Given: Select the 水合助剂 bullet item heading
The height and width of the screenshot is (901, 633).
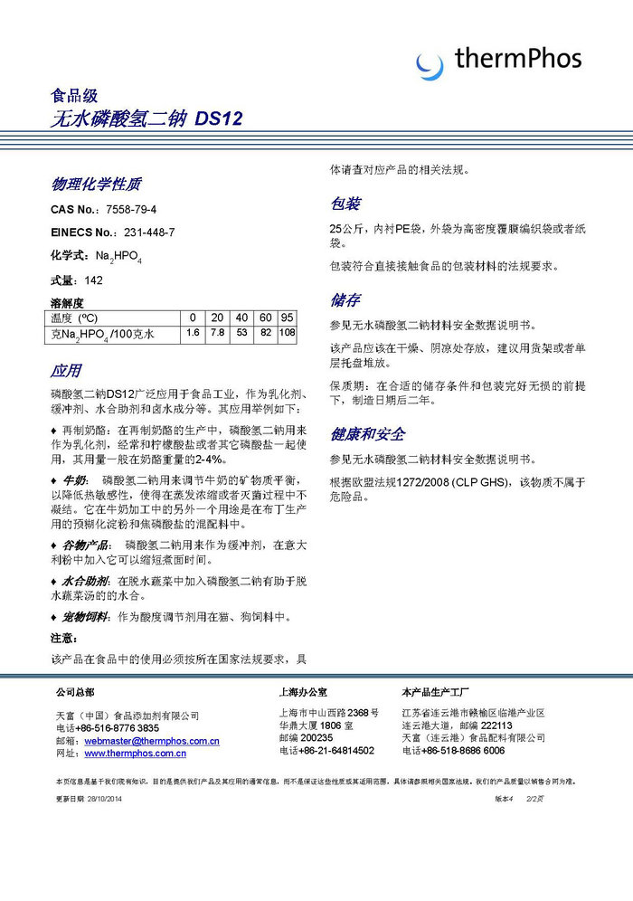Looking at the screenshot, I should tap(86, 582).
